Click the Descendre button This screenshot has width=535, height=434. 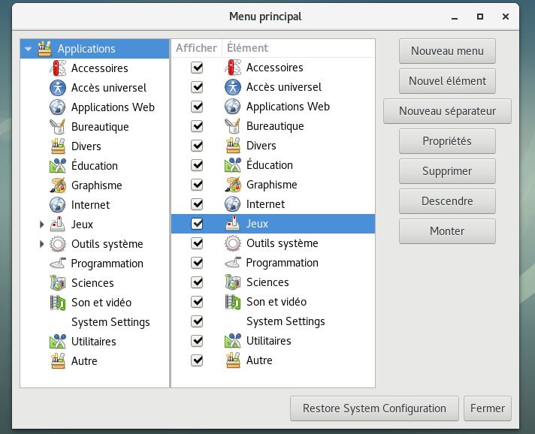coord(447,201)
